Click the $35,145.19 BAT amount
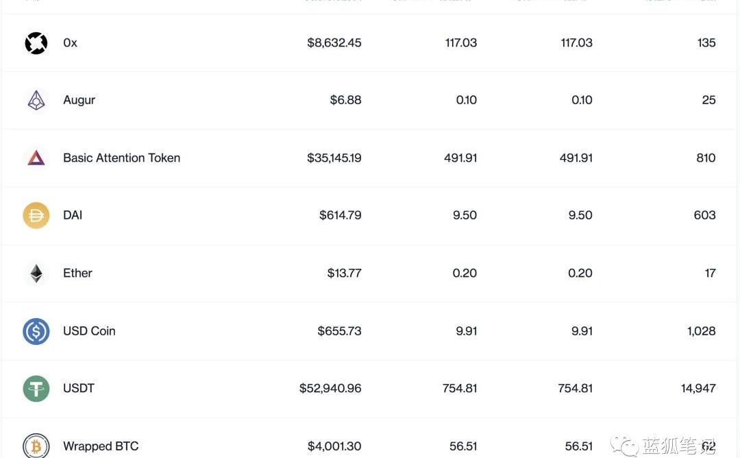740x458 pixels. pos(334,158)
